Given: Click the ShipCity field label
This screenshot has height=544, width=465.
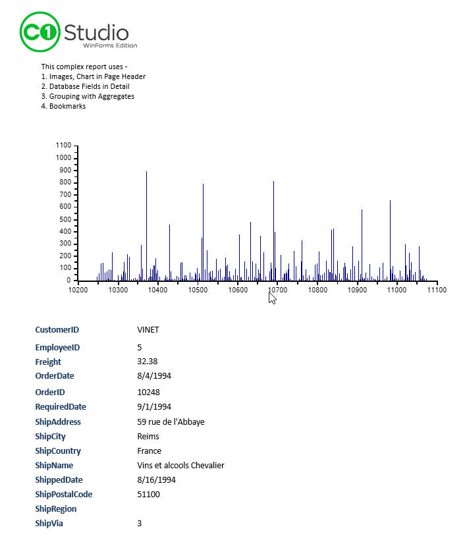Looking at the screenshot, I should tap(50, 437).
